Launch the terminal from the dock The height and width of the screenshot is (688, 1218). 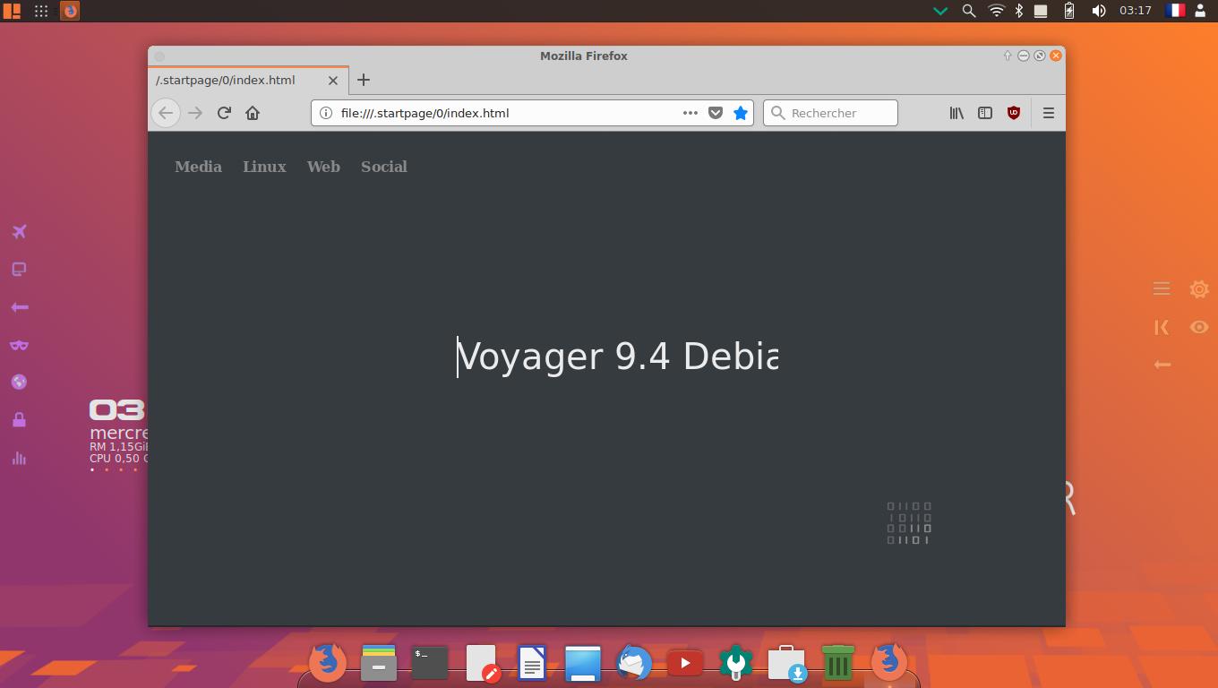[x=430, y=663]
